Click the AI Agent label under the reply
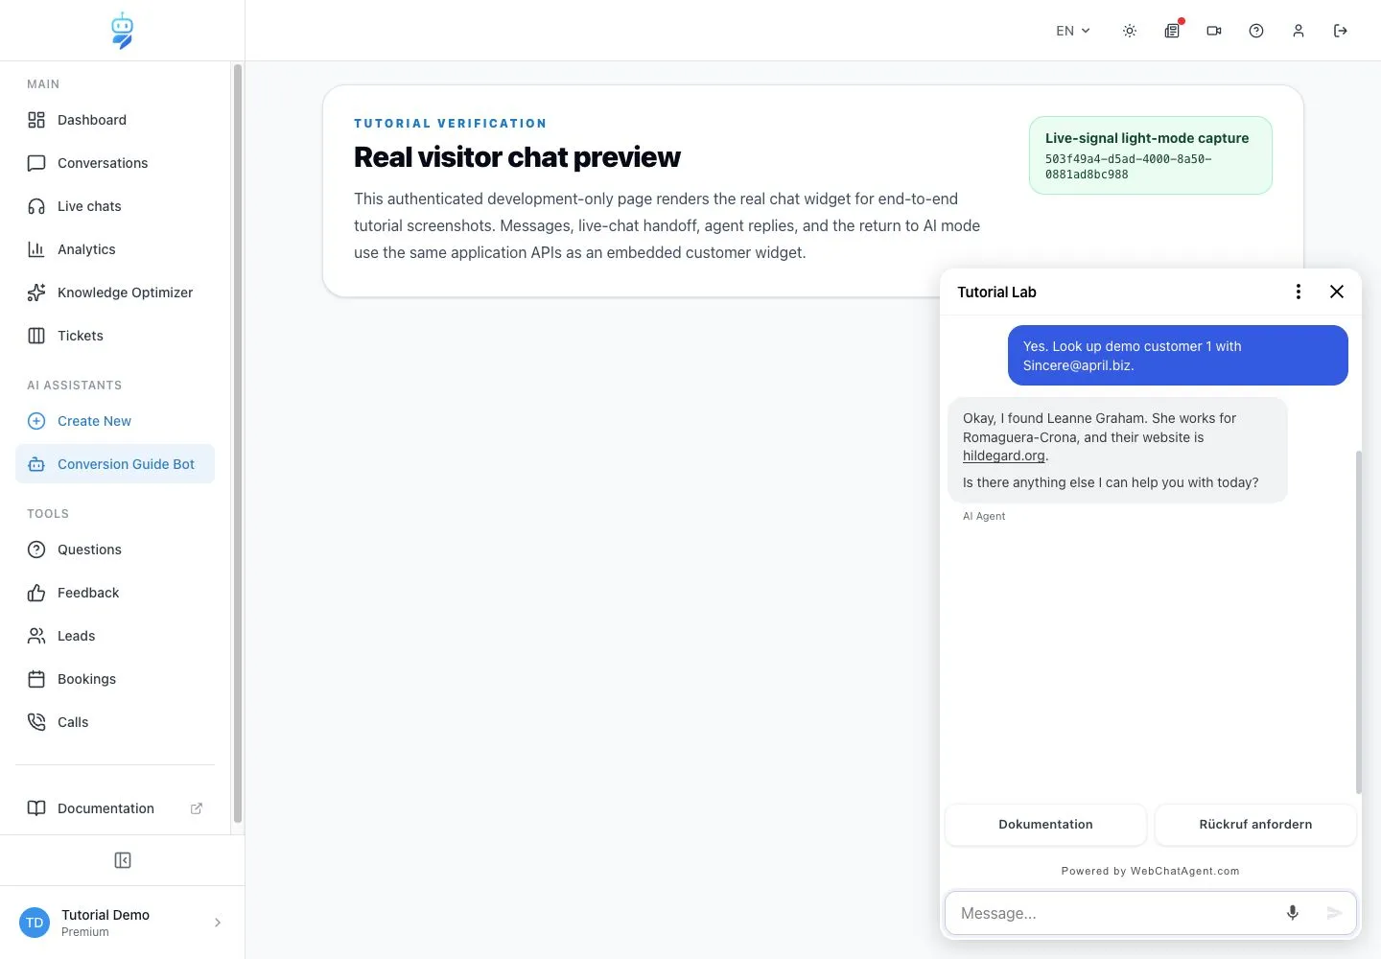Screen dimensions: 1381x959 click(x=984, y=516)
